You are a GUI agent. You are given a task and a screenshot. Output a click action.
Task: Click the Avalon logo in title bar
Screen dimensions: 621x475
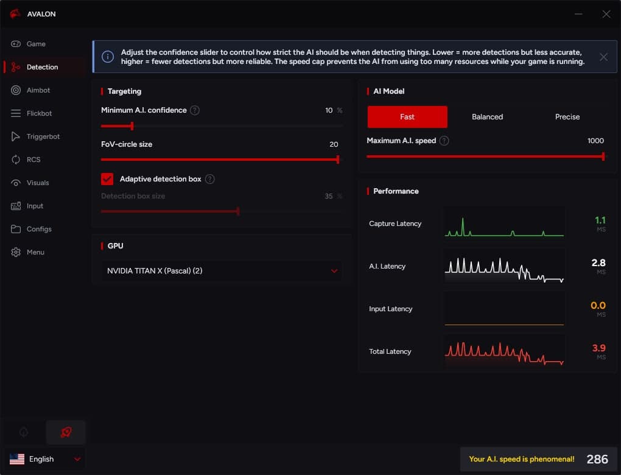pos(15,13)
